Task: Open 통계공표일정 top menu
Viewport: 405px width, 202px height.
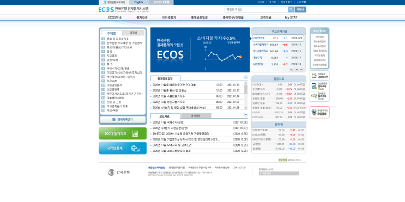Action: pos(199,18)
